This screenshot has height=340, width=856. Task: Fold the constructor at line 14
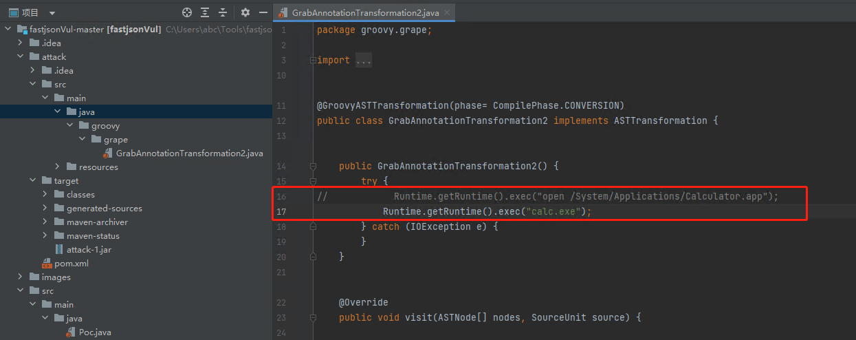click(x=313, y=166)
